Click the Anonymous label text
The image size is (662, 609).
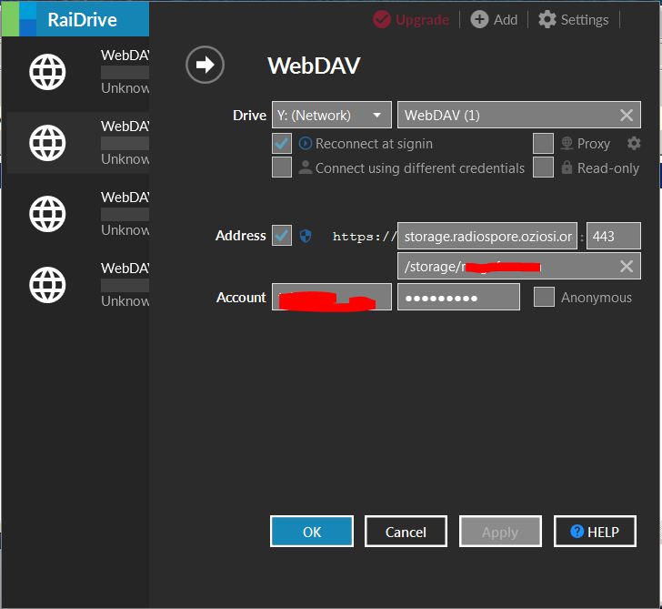click(597, 298)
